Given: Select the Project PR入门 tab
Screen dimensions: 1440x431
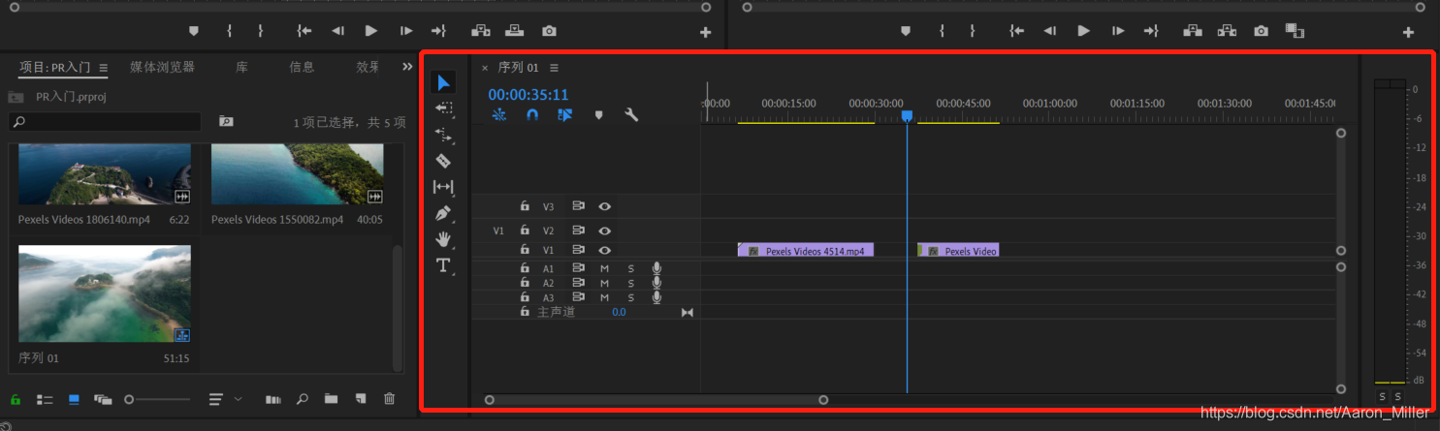Looking at the screenshot, I should tap(55, 67).
